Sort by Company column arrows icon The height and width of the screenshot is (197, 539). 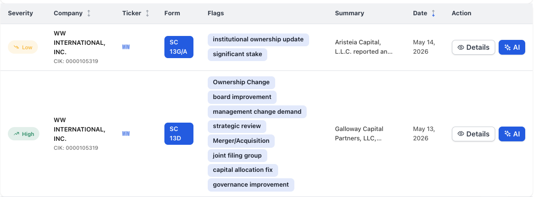(x=89, y=13)
